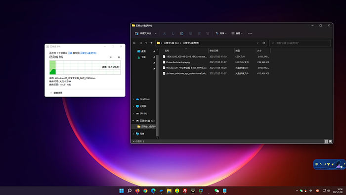Open the New folder dropdown arrow

click(156, 33)
